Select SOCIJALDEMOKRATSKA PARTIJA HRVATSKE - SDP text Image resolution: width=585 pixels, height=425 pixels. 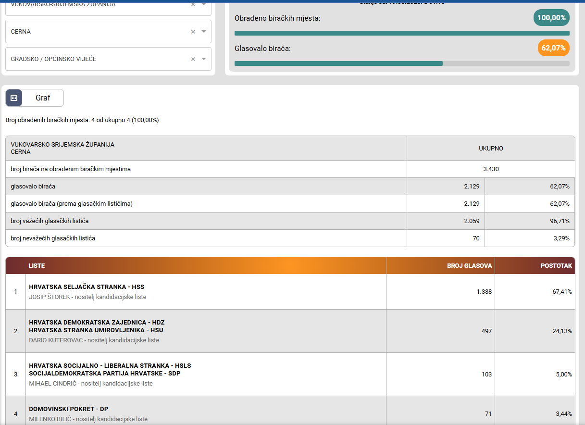tap(105, 374)
